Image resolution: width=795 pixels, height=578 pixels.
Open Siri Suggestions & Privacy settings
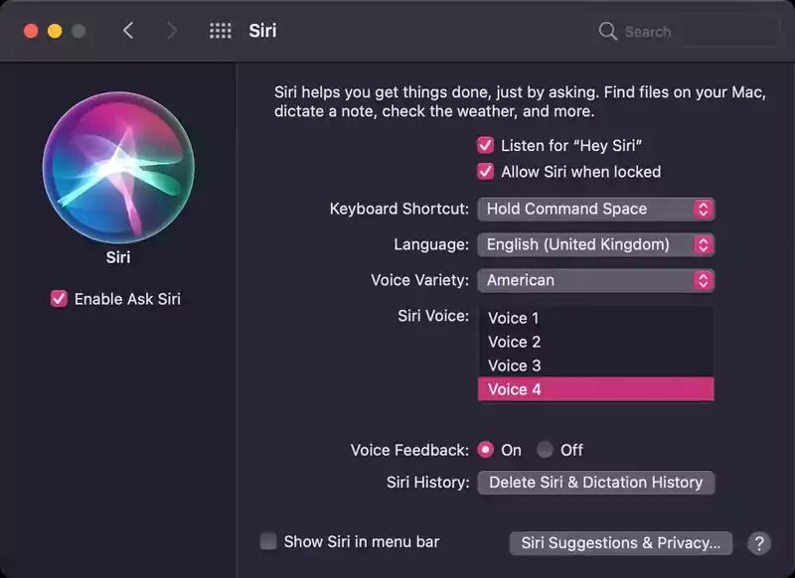(619, 543)
